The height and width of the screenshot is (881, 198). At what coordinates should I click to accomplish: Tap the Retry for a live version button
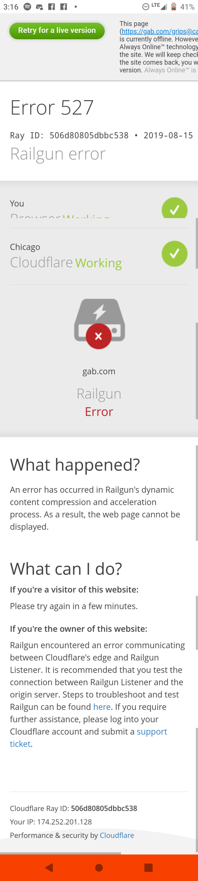tap(57, 30)
